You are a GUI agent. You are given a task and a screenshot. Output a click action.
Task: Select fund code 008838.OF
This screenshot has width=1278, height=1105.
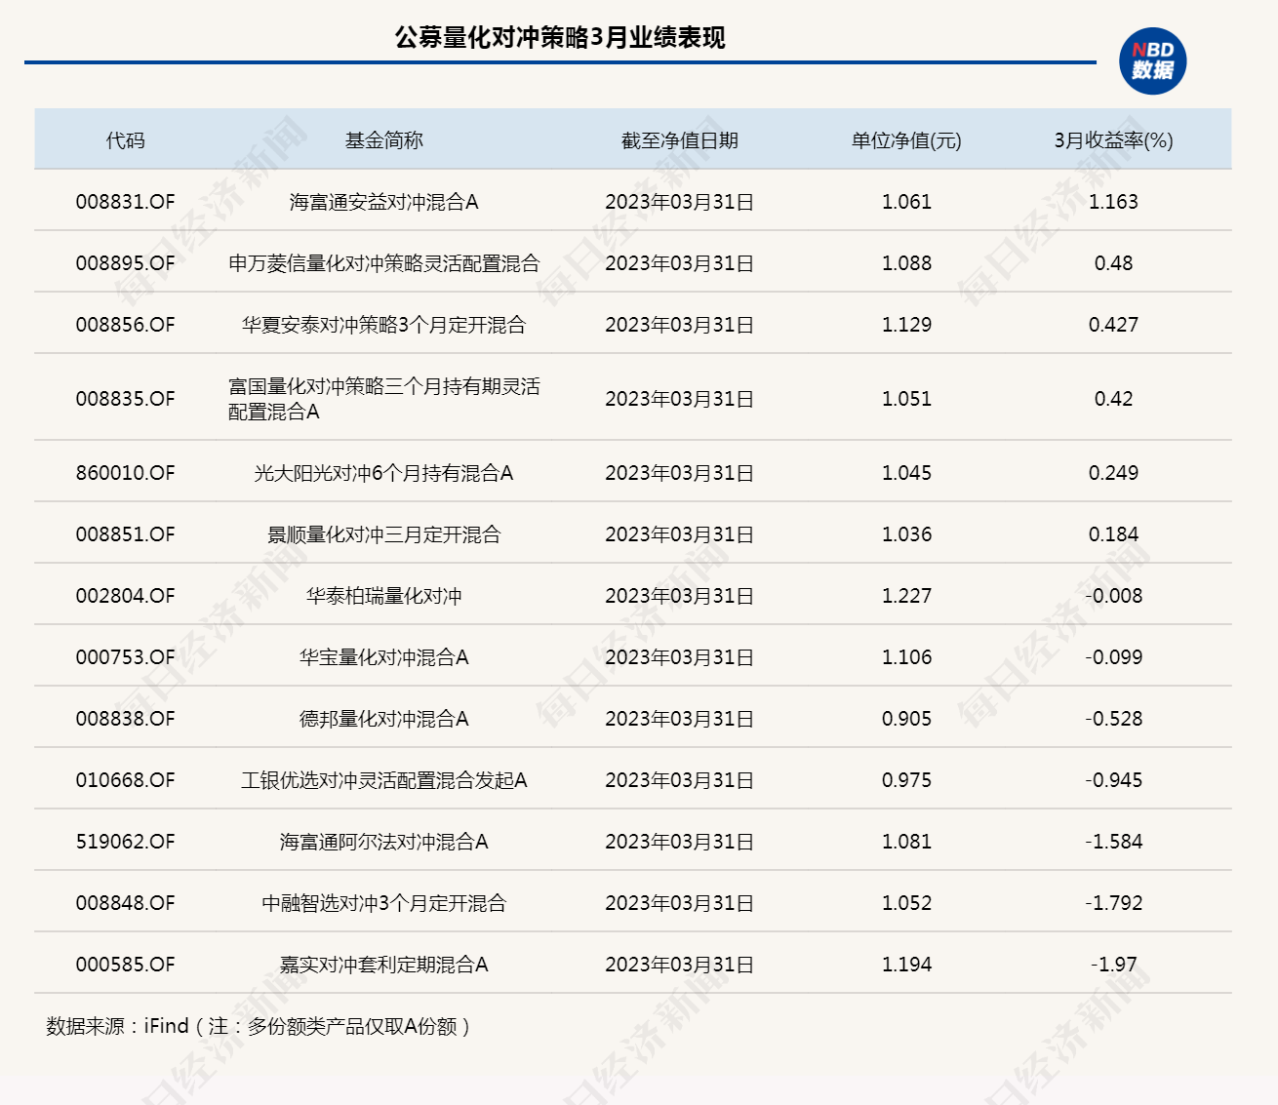[126, 719]
